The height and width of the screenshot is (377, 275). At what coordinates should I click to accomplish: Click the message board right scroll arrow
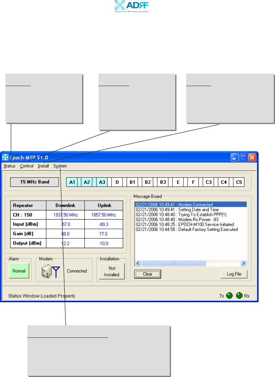coord(243,263)
